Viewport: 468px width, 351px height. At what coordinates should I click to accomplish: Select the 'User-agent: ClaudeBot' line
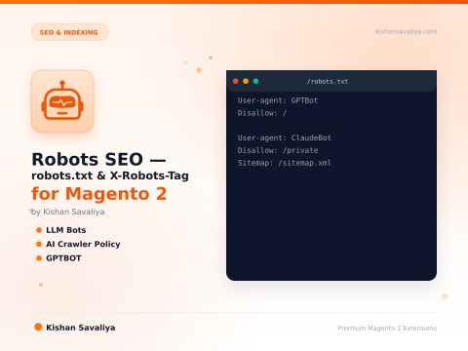284,137
